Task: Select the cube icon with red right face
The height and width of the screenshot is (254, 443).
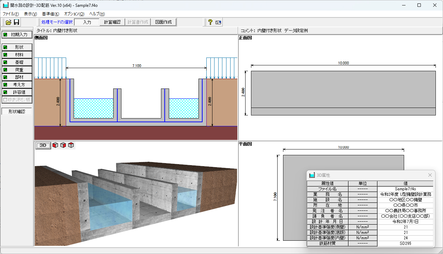Action: 63,145
